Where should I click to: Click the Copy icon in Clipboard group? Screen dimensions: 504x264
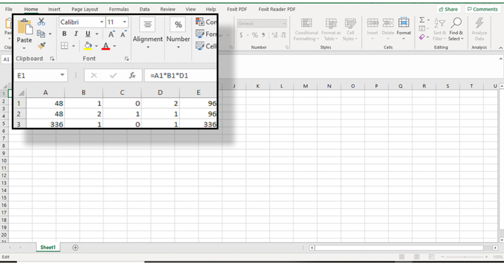click(41, 34)
